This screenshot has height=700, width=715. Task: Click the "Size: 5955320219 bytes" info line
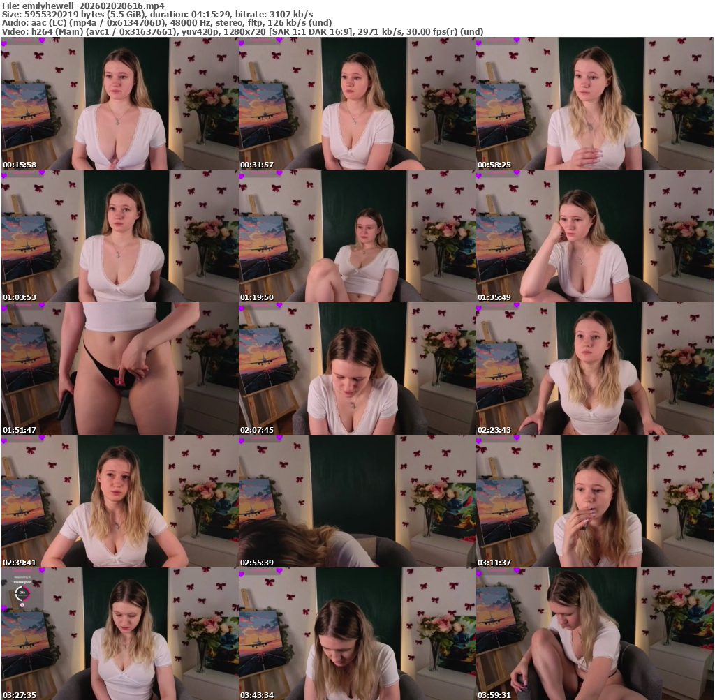tap(157, 14)
